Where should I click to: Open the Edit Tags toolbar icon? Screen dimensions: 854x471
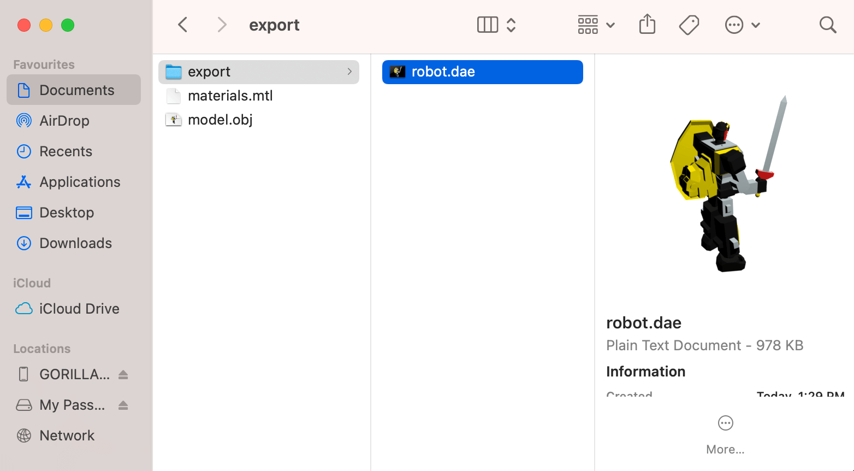coord(689,25)
